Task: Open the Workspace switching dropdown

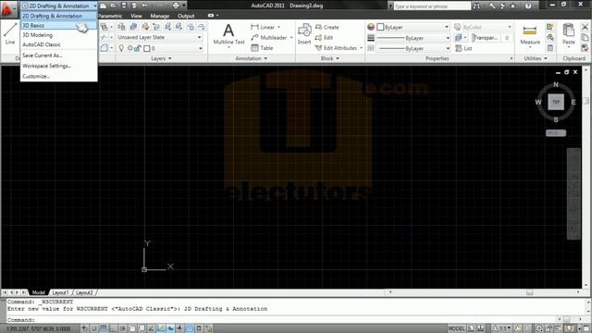Action: click(59, 6)
